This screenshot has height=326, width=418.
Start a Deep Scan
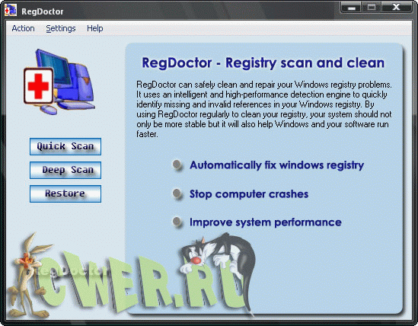[x=65, y=170]
